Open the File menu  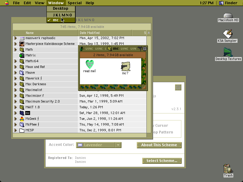coord(16,3)
